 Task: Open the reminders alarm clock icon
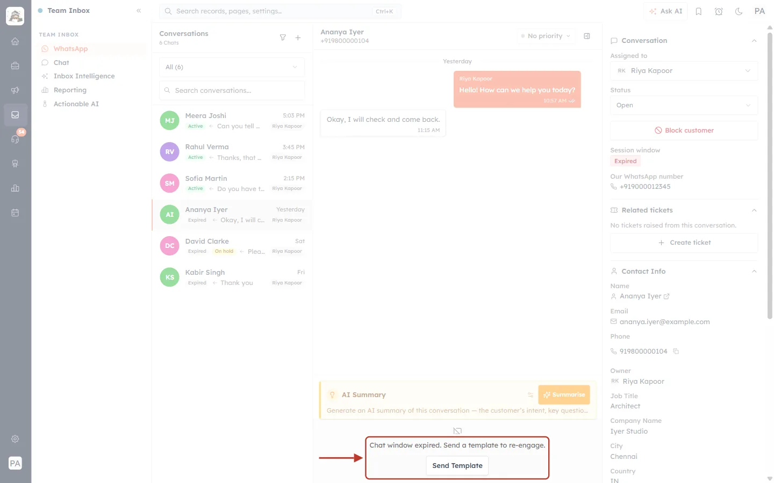pyautogui.click(x=719, y=11)
